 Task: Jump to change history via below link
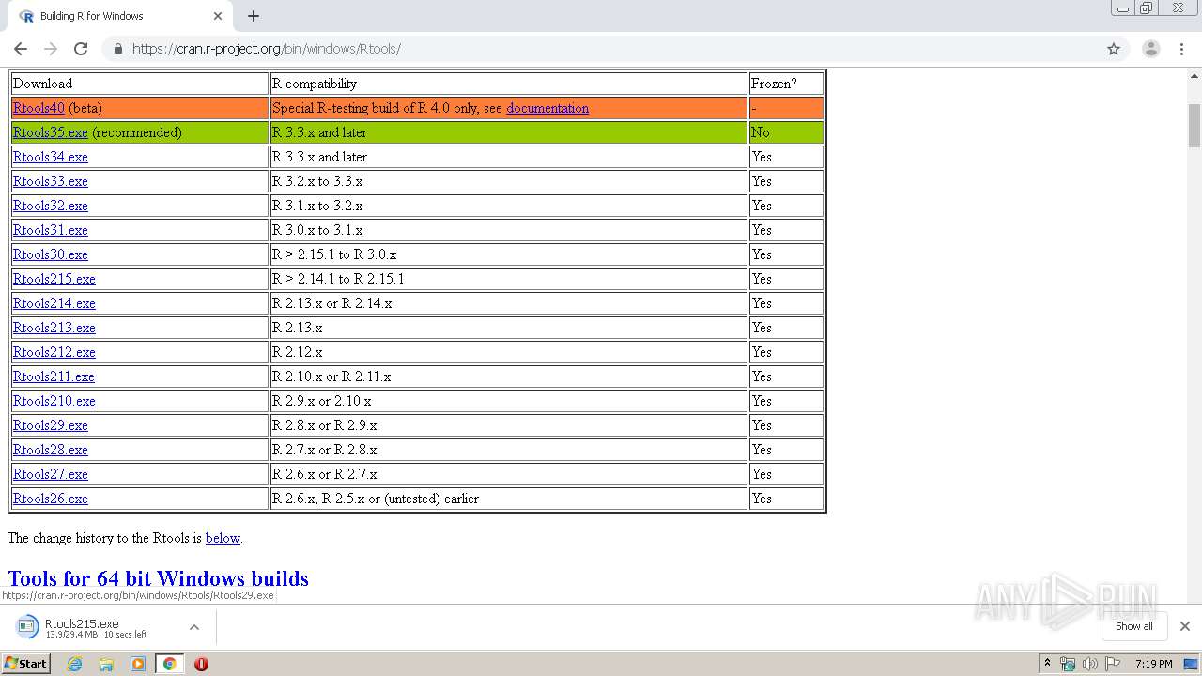tap(223, 538)
